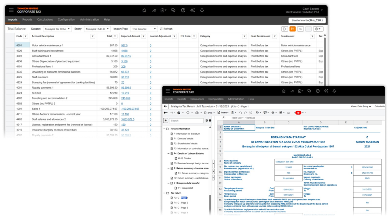
Task: Click the back arrow beside Malaysia Tax Return title
Action: [x=166, y=106]
